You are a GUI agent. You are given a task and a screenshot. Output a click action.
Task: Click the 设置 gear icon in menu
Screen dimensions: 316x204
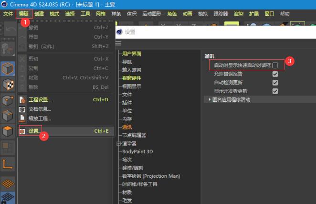22,131
